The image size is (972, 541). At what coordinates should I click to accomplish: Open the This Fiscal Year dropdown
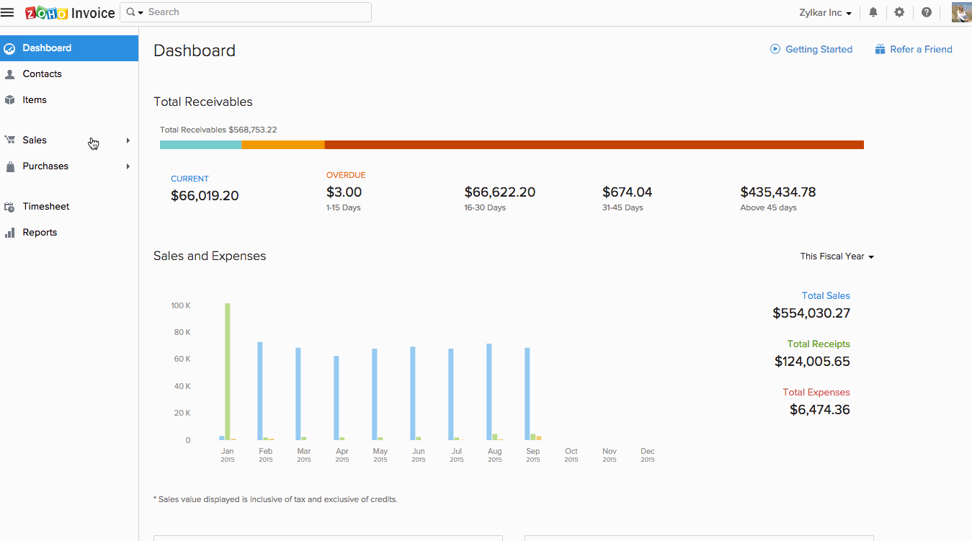pyautogui.click(x=837, y=256)
